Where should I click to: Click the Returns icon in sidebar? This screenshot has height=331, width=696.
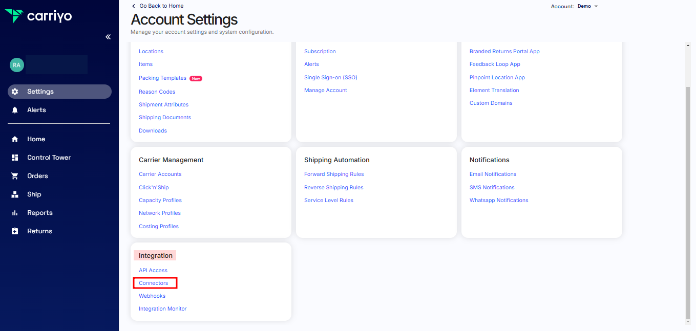15,231
